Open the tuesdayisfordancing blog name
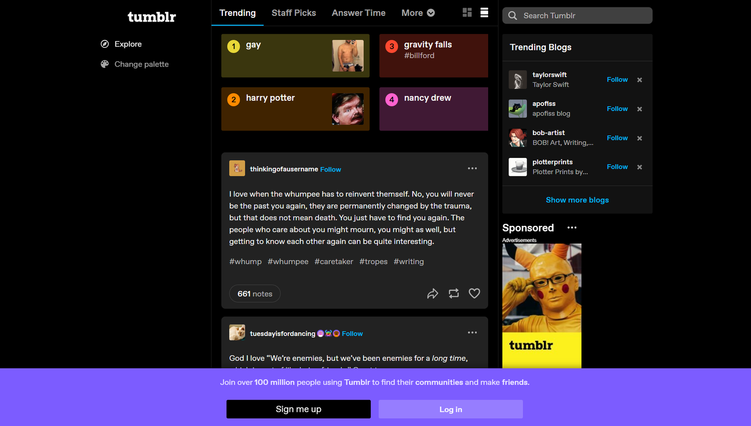The height and width of the screenshot is (426, 751). click(x=283, y=334)
